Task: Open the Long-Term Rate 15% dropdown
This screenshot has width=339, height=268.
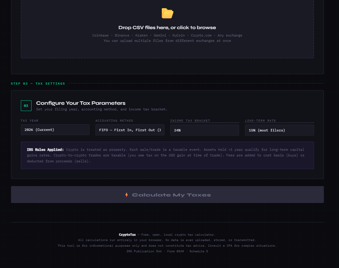Action: click(280, 130)
